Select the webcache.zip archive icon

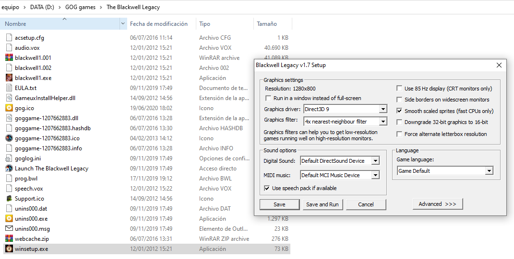pos(9,239)
